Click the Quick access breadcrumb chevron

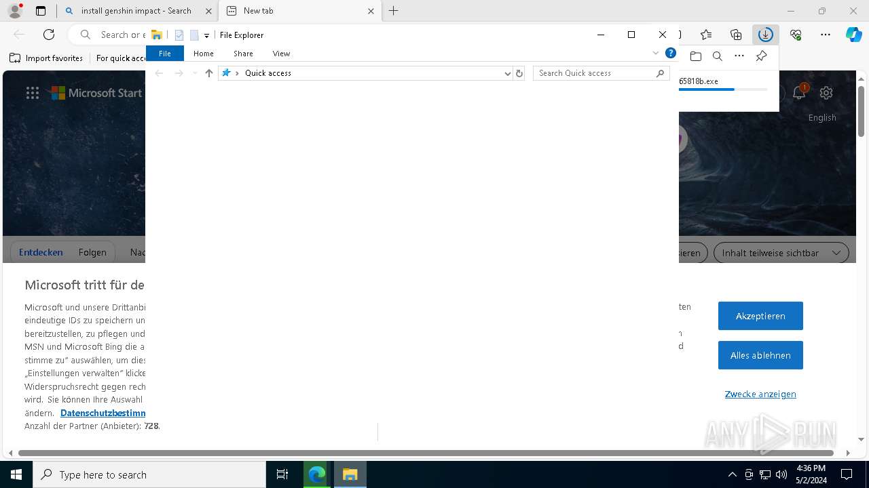tap(237, 73)
